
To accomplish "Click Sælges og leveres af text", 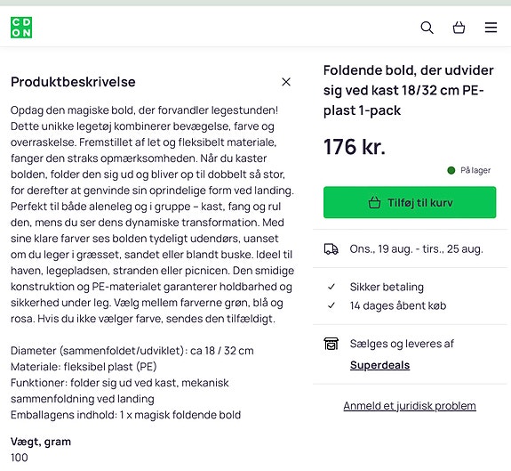I will coord(402,344).
